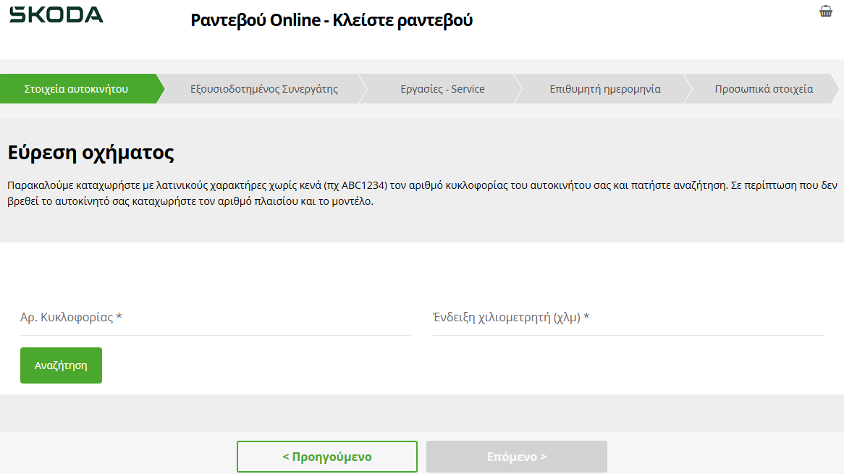This screenshot has height=474, width=844.
Task: Click the Εύρεση οχήματος heading
Action: [90, 153]
